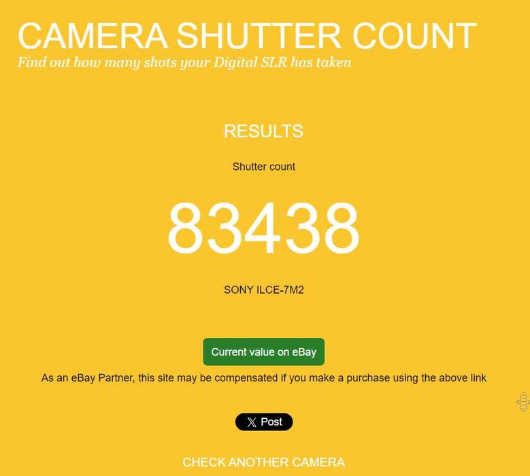Click the eBay Partner disclaimer text

pyautogui.click(x=264, y=377)
